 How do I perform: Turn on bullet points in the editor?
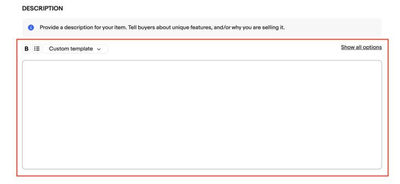[37, 49]
